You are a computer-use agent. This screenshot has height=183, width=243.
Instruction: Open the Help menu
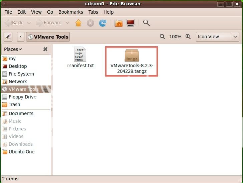pos(108,12)
